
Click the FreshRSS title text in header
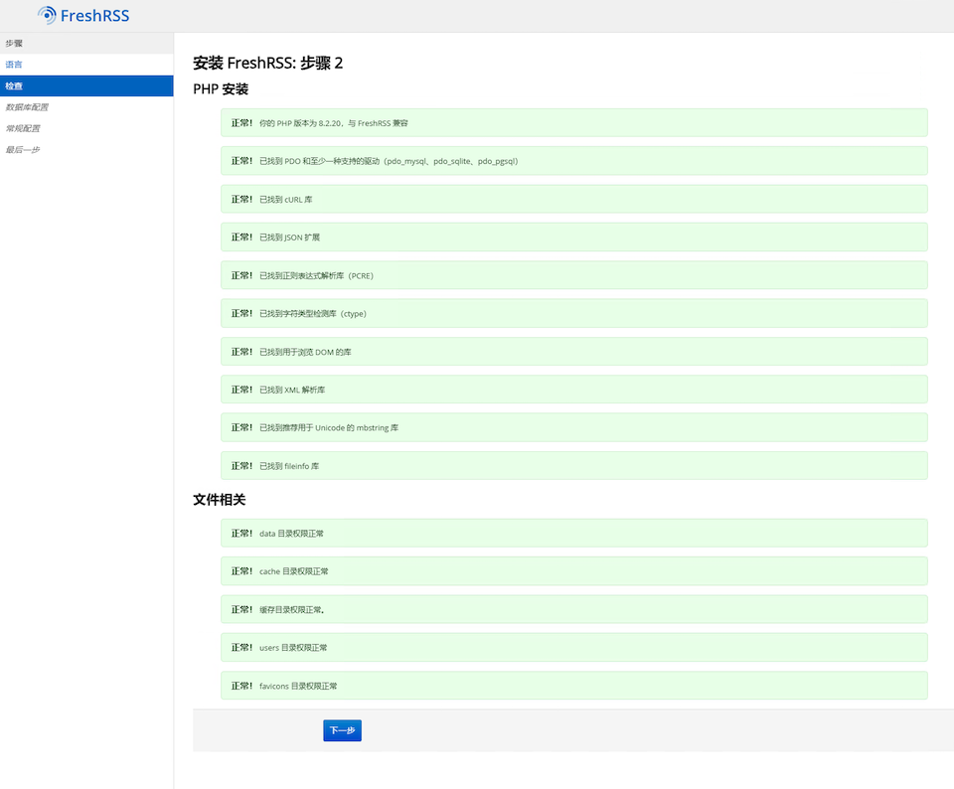[x=95, y=16]
